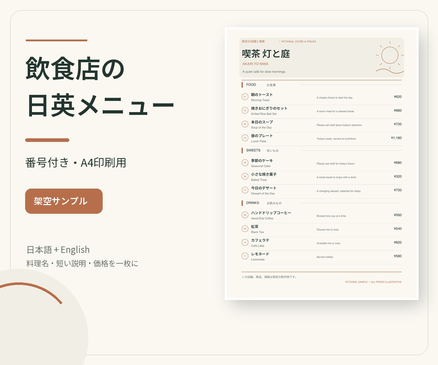Image resolution: width=438 pixels, height=365 pixels.
Task: Click the 番号付き・A4印刷用 subtitle
Action: [x=76, y=163]
